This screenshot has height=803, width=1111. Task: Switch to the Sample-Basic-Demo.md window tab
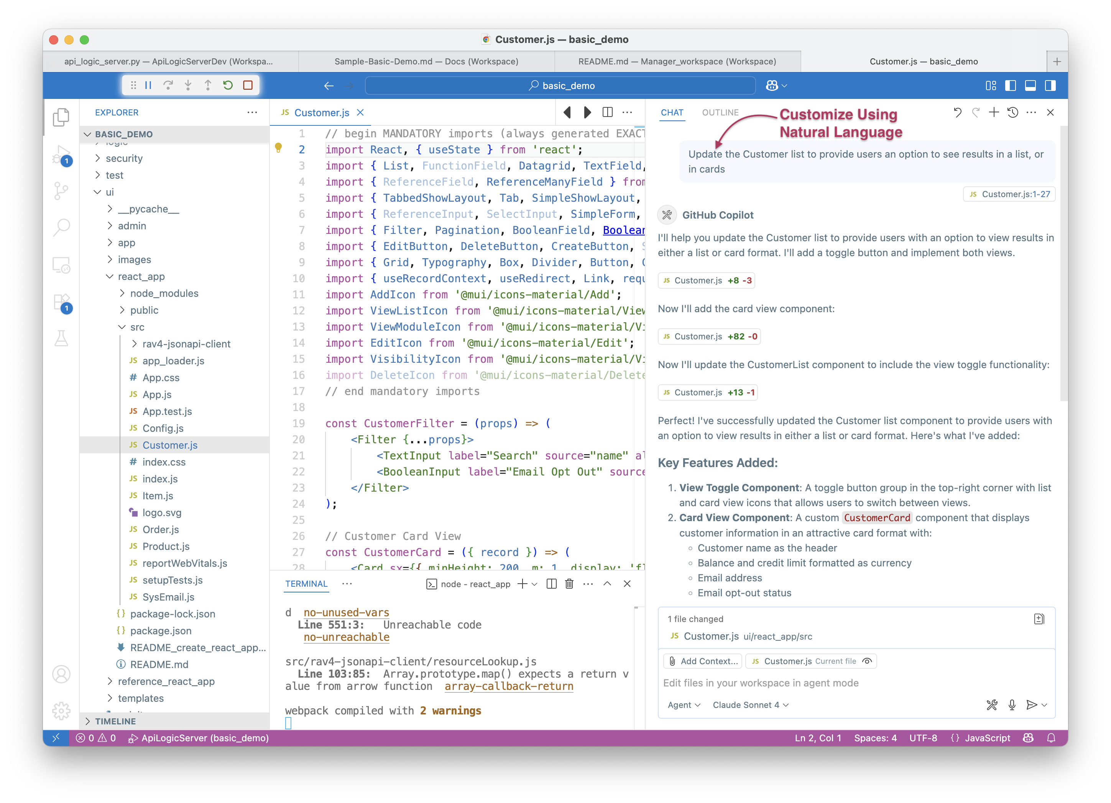point(426,61)
